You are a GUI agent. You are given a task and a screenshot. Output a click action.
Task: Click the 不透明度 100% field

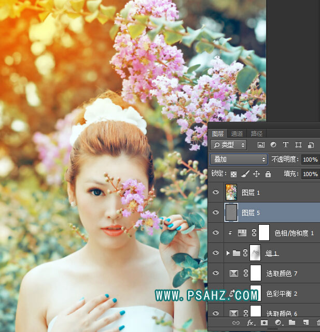coord(310,160)
